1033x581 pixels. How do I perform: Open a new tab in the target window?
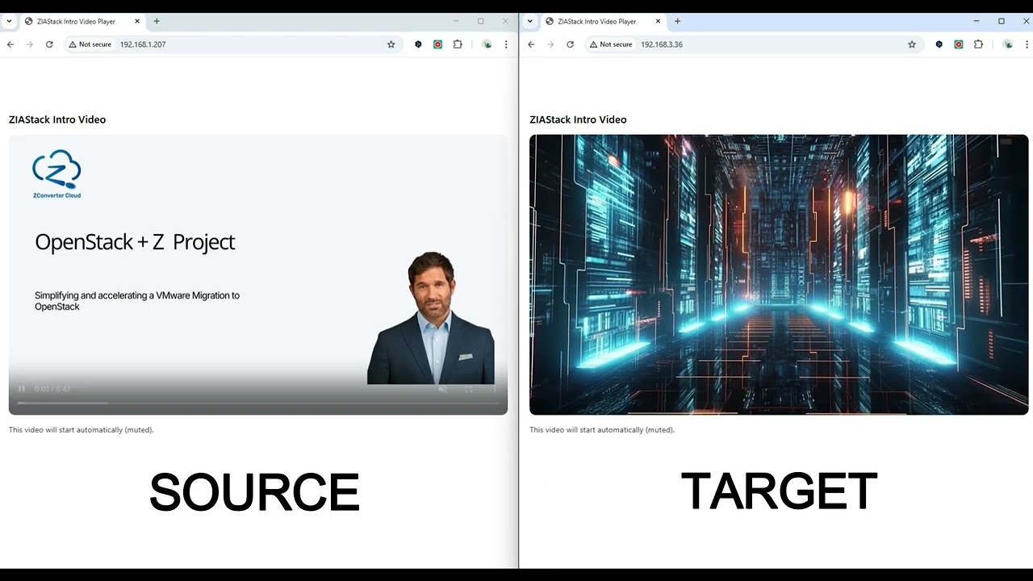coord(677,21)
